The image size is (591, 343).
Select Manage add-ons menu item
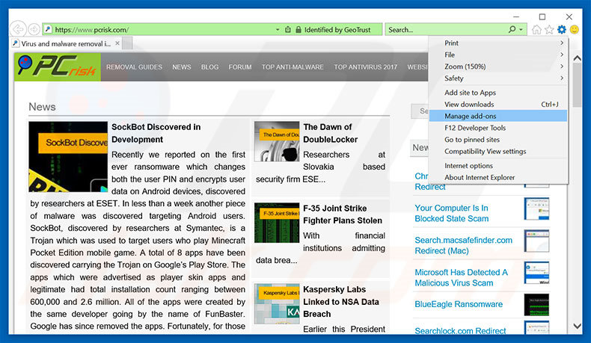(497, 116)
